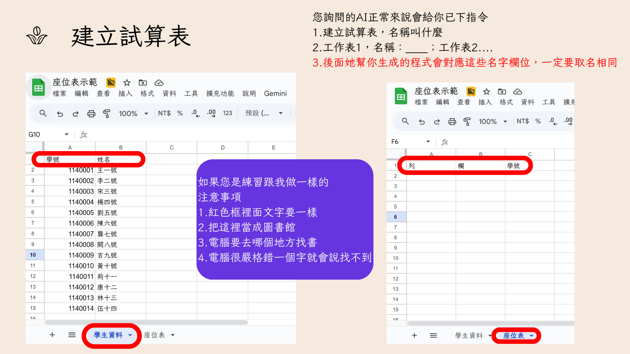Open the 檔案 menu in left window

59,94
